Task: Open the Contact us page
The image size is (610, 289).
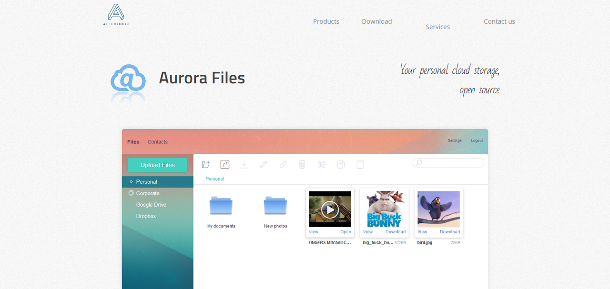Action: pyautogui.click(x=499, y=21)
